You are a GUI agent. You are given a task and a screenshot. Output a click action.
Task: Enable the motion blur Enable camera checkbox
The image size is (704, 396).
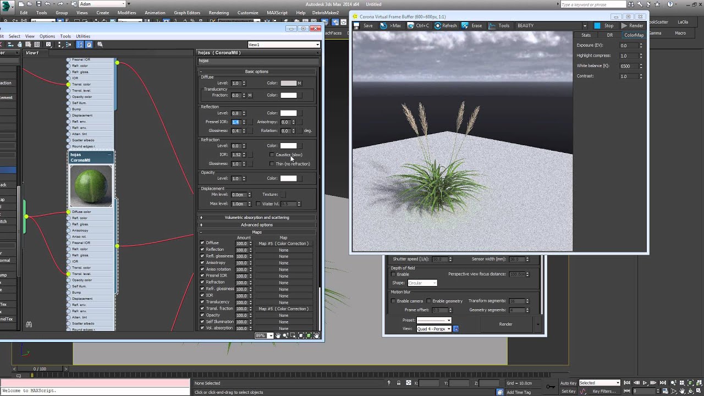point(393,301)
